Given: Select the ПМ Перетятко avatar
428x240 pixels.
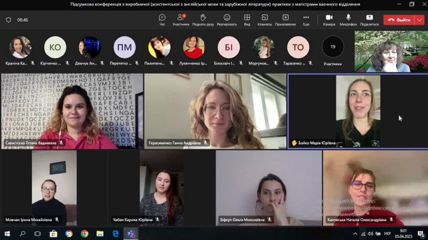Looking at the screenshot, I should [x=124, y=47].
